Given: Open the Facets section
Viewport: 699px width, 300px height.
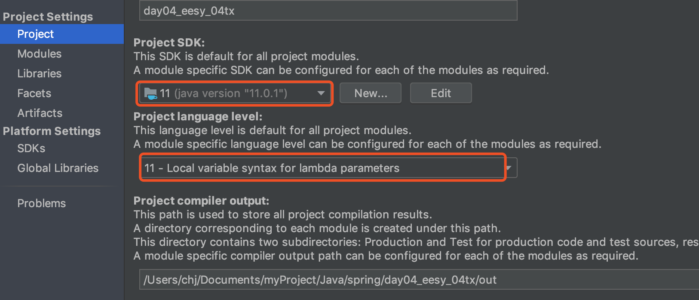Looking at the screenshot, I should (x=34, y=93).
